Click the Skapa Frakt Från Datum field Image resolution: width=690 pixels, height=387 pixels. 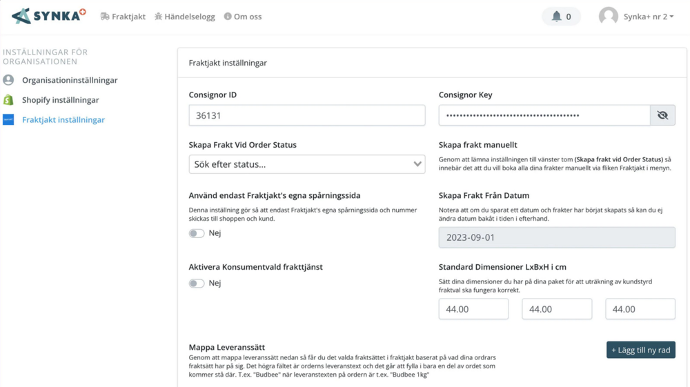pos(557,237)
